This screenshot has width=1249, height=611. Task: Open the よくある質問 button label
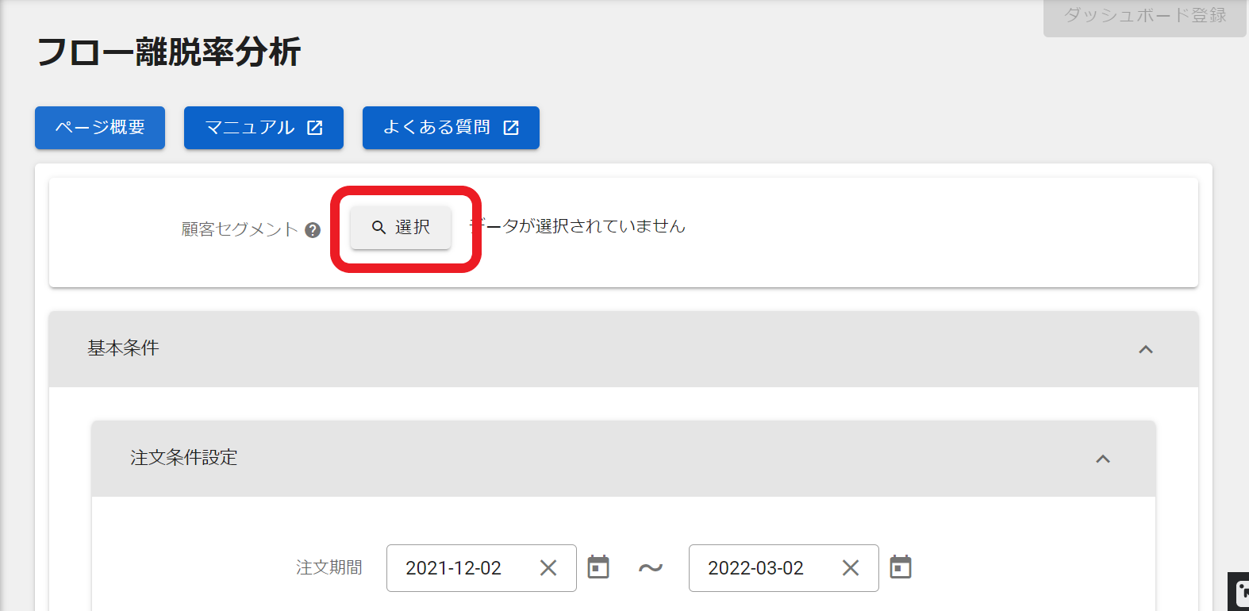[436, 128]
